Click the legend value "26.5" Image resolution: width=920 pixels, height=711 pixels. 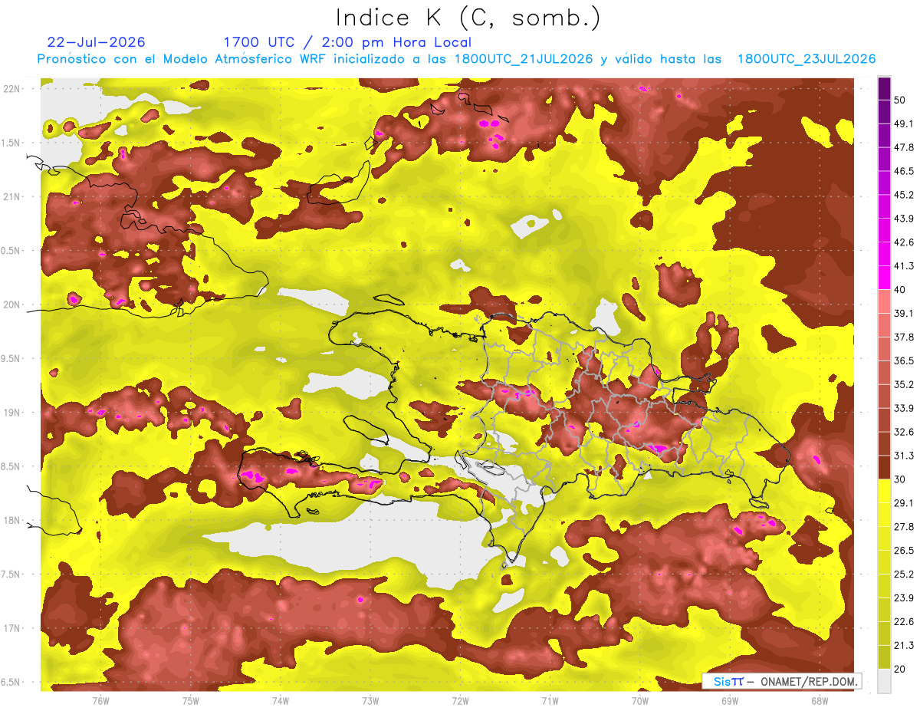[903, 551]
